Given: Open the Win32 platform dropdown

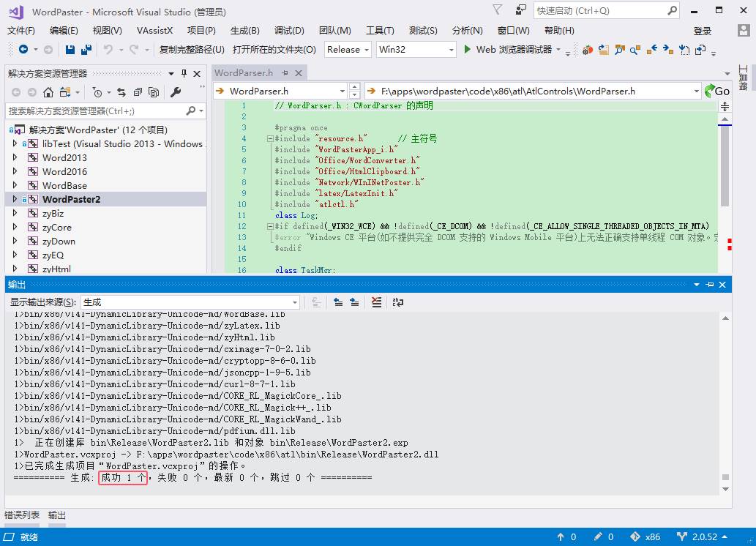Looking at the screenshot, I should coord(415,49).
